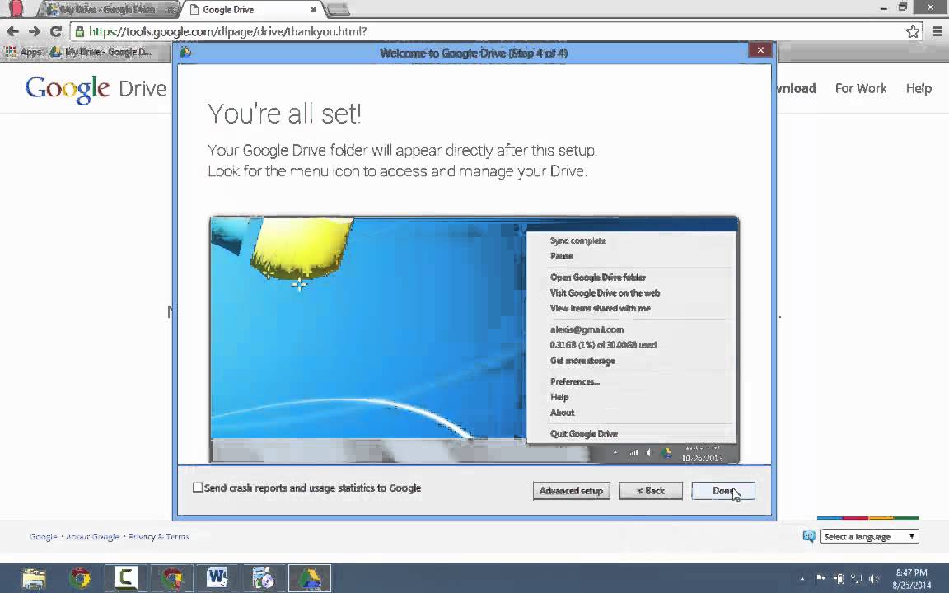The image size is (949, 593).
Task: Open Camtasia from the taskbar
Action: [125, 578]
